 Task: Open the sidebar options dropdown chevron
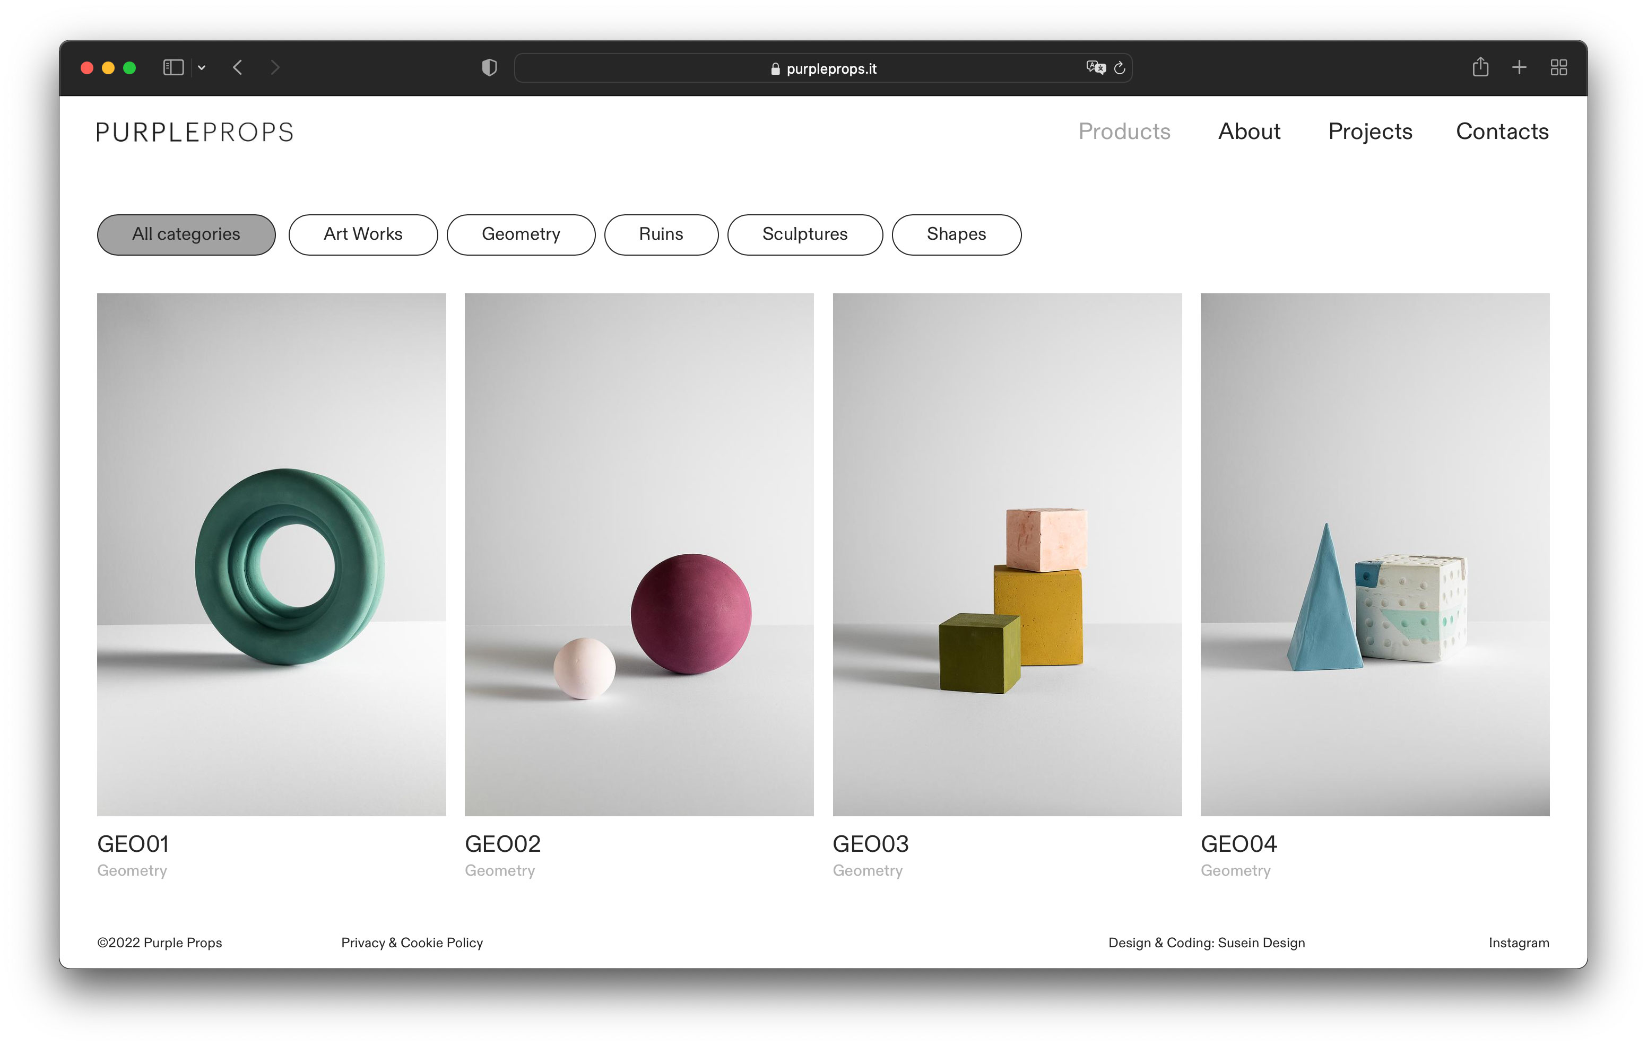[202, 68]
